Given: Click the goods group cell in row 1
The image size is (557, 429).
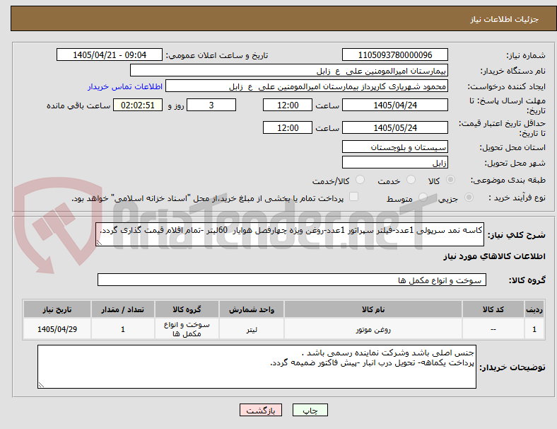Looking at the screenshot, I should point(187,329).
